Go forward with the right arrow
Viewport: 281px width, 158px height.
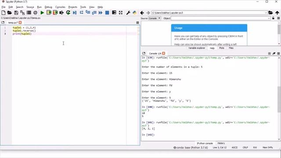tap(148, 13)
